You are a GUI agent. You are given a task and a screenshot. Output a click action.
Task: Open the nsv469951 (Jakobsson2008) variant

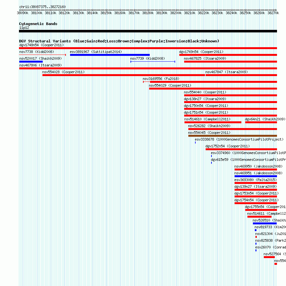258,173
